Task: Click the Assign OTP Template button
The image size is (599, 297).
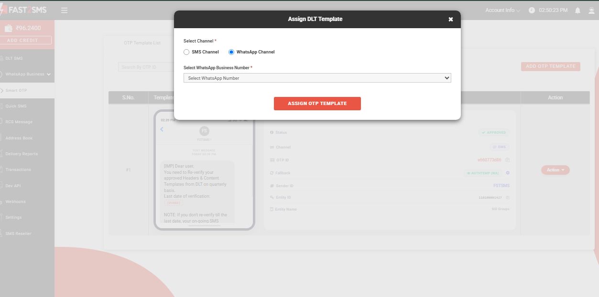Action: coord(317,104)
